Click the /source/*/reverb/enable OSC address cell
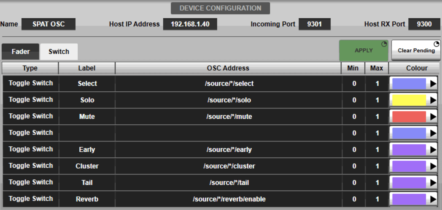 coord(229,199)
